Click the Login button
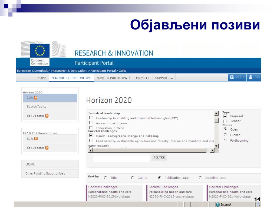 click(x=237, y=77)
